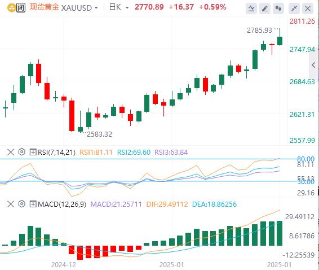Remove the RSI indicator panel
Screen dimensions: 319x270
pos(11,152)
